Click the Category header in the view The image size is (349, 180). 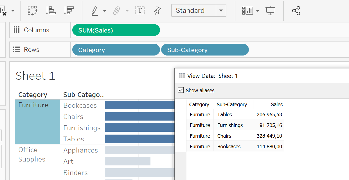(x=33, y=95)
